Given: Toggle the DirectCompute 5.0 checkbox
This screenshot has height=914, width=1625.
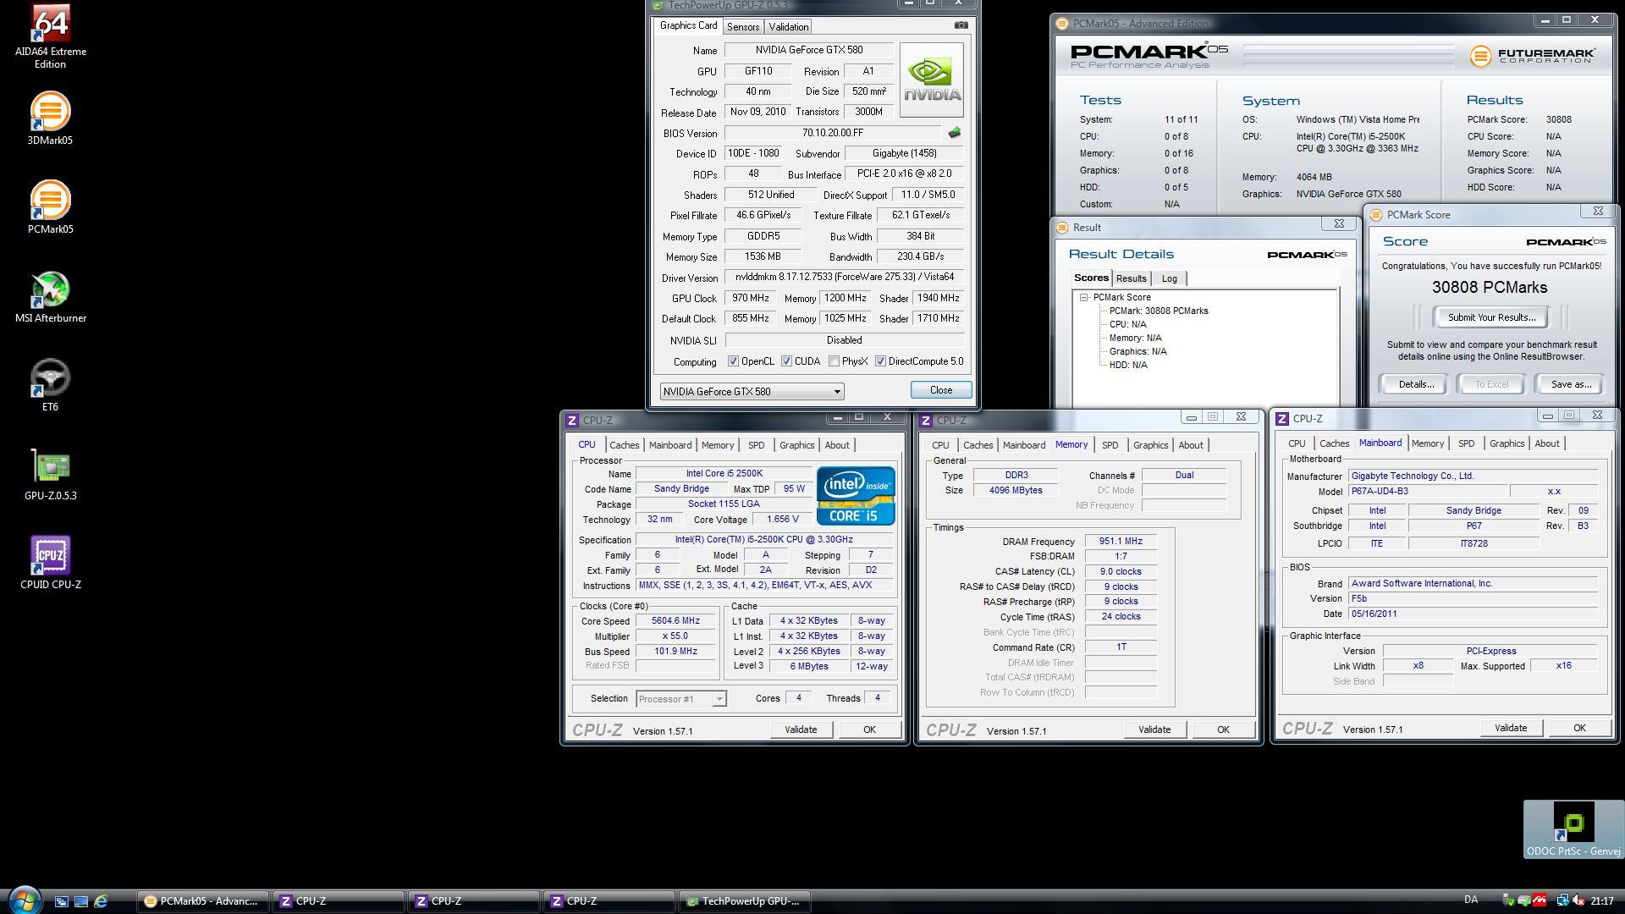Looking at the screenshot, I should click(x=880, y=361).
